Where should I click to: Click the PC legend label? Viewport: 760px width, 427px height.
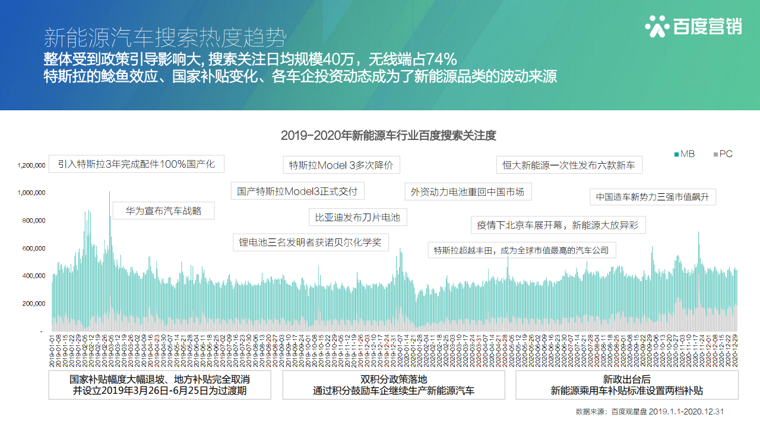click(726, 154)
